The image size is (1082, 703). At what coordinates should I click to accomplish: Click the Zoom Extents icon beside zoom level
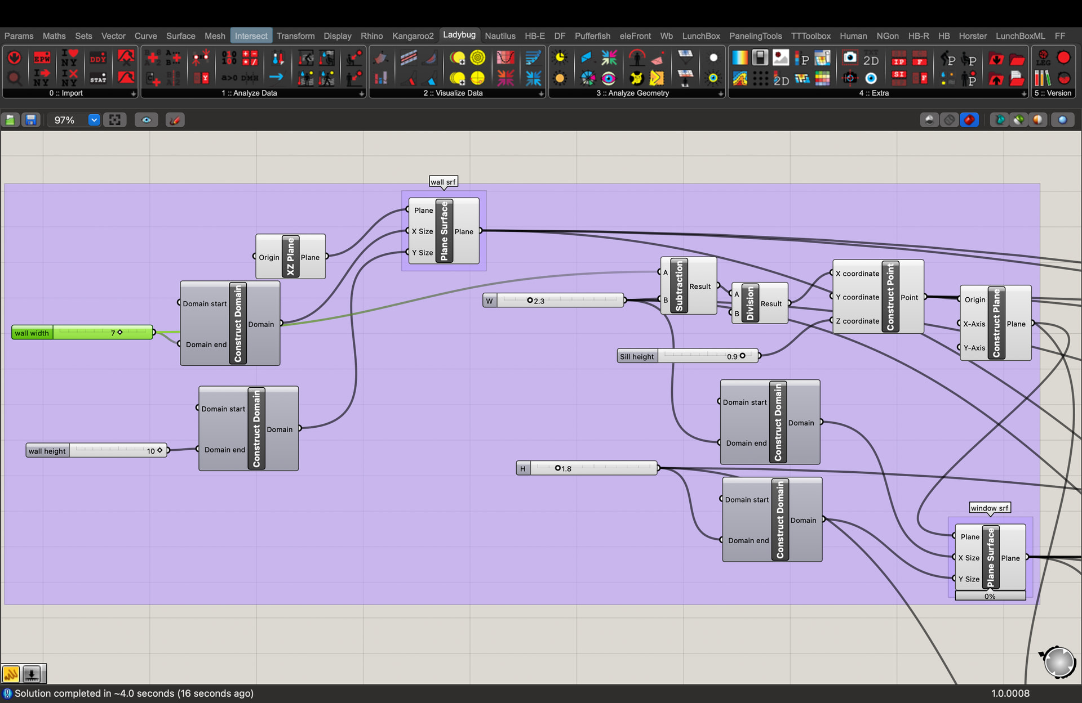tap(115, 120)
